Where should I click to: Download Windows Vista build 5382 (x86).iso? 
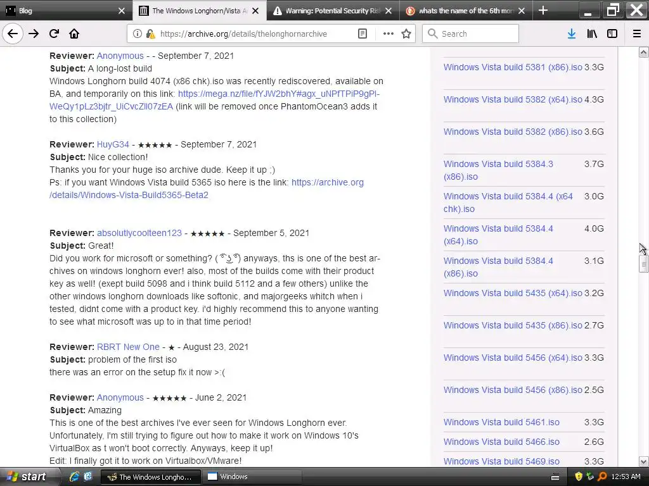click(513, 132)
